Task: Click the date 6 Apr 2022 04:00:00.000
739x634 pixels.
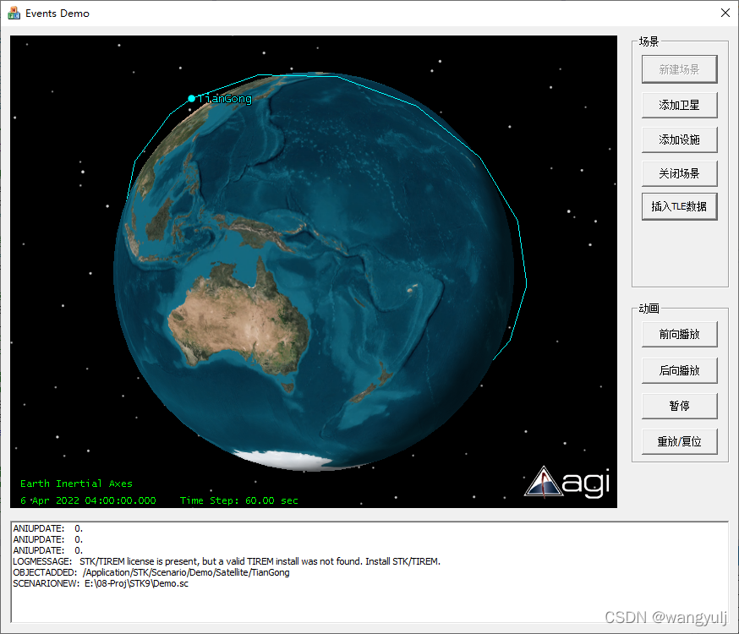Action: point(88,500)
